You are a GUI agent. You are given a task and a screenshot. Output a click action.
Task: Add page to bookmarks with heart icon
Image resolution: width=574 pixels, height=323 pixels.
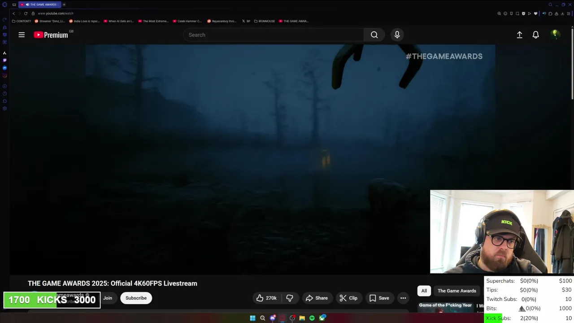[535, 13]
